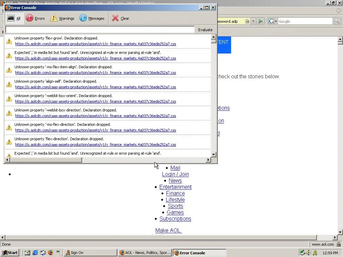Switch to AOL Firefox window taskbar button

[x=145, y=253]
